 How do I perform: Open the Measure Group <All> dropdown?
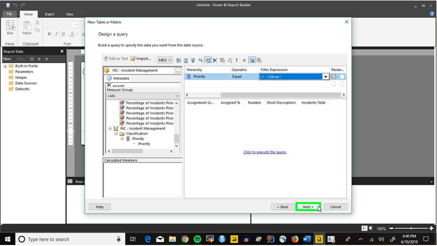[143, 95]
